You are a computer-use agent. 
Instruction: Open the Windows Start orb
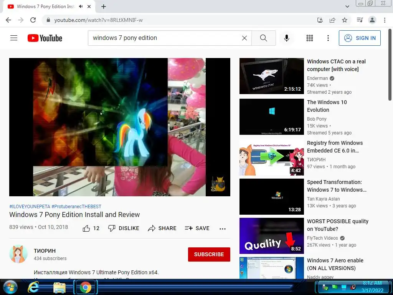click(x=10, y=287)
